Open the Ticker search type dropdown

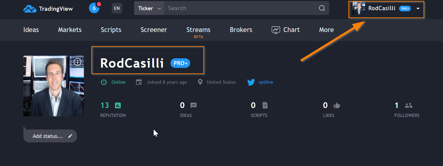pos(149,8)
